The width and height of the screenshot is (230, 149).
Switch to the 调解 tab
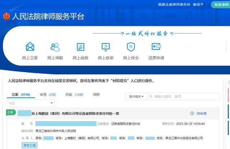tap(96, 94)
